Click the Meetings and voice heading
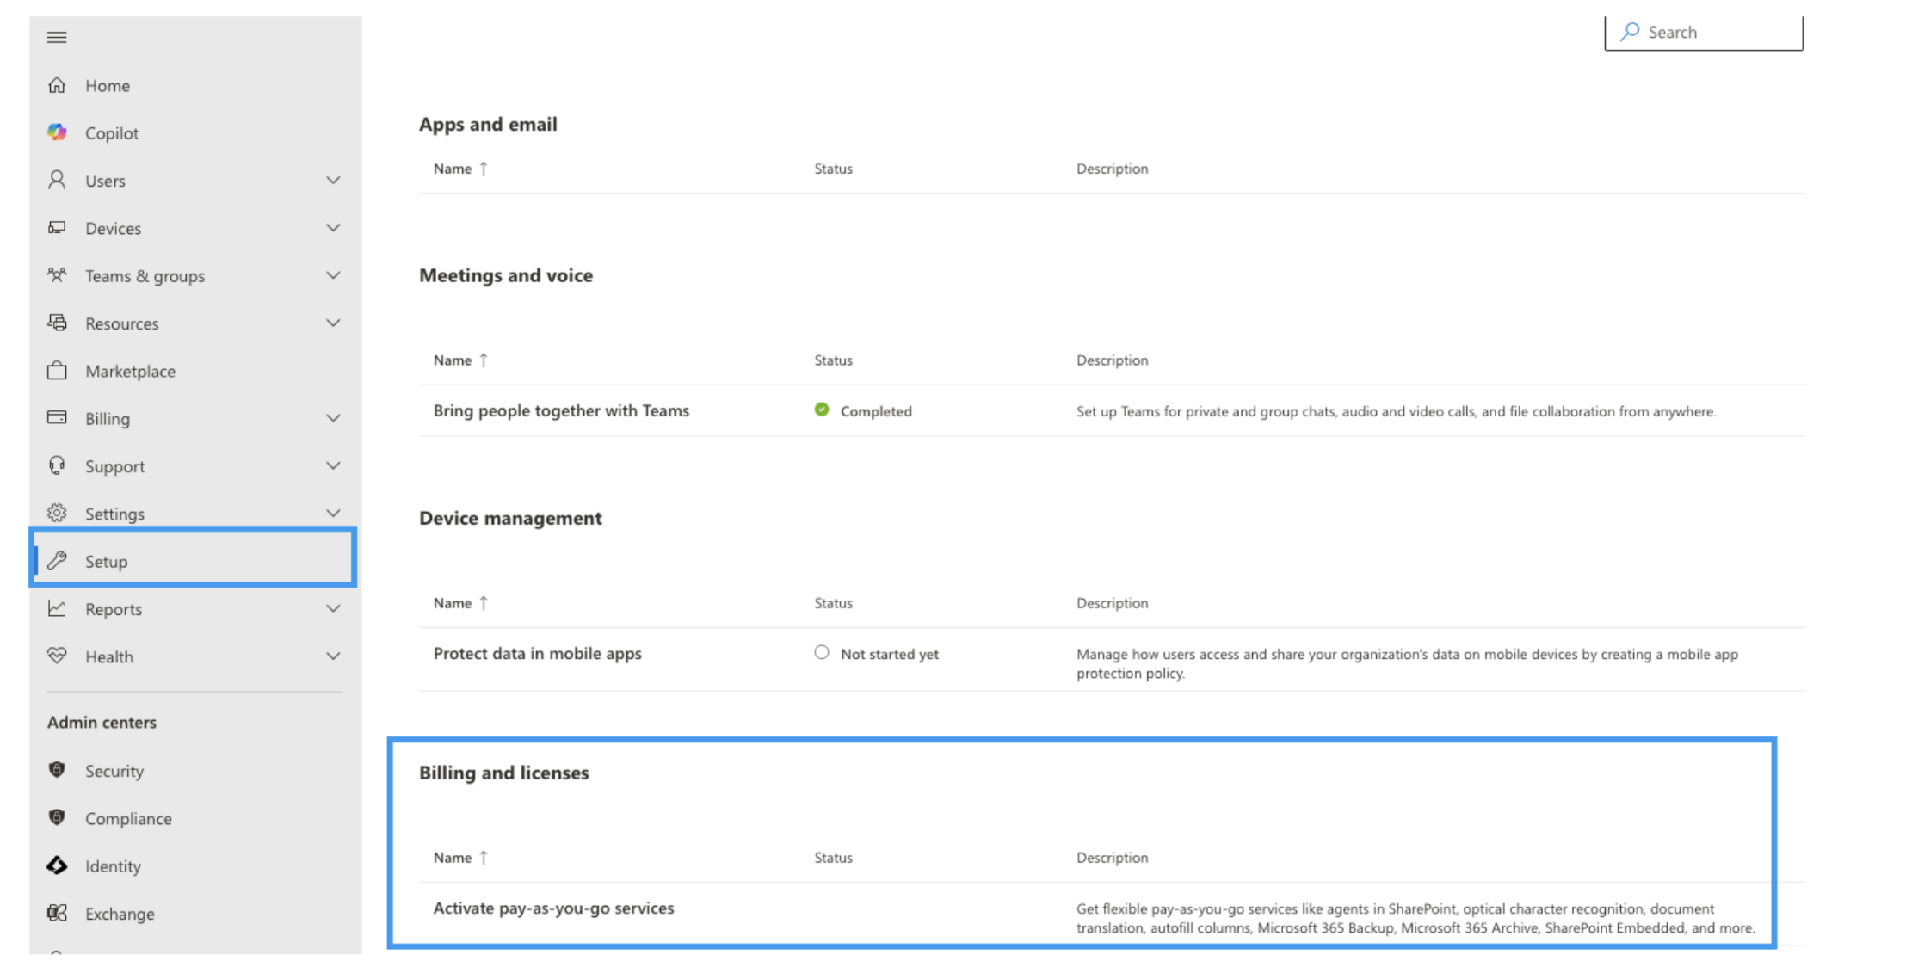The image size is (1912, 967). [x=506, y=275]
